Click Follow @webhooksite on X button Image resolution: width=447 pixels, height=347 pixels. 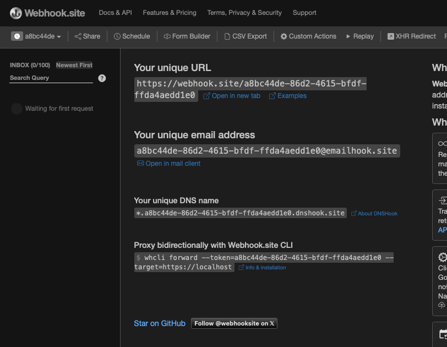(x=234, y=324)
